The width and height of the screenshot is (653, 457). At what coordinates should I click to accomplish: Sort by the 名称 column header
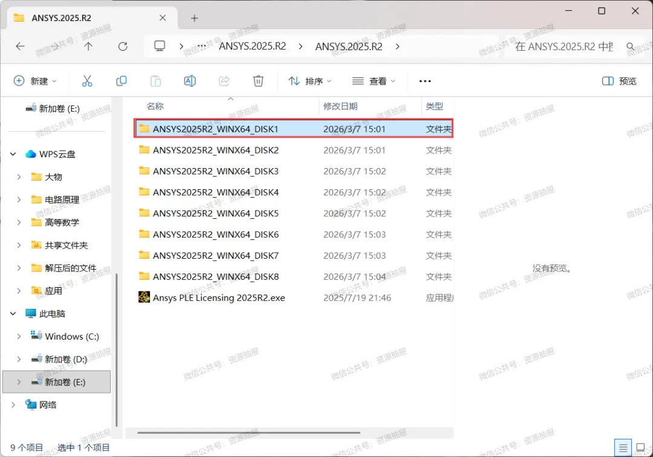tap(155, 106)
